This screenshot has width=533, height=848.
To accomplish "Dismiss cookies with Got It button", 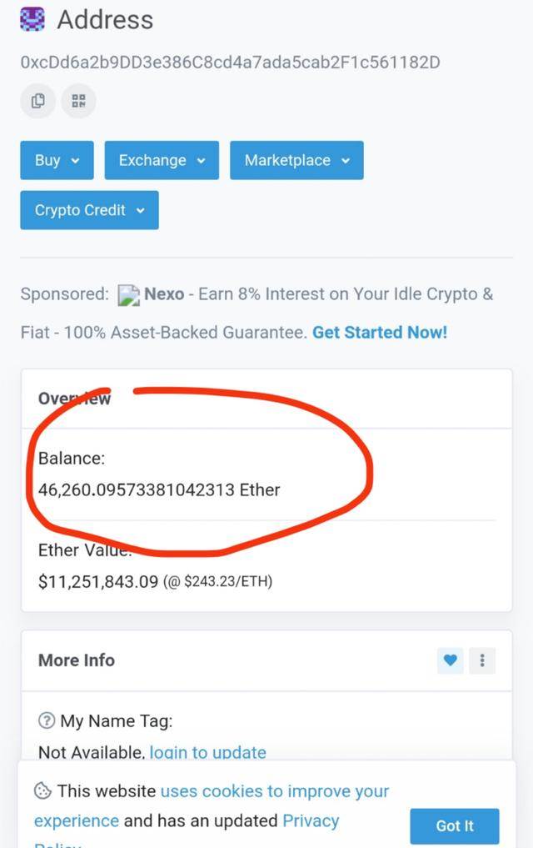I will point(454,825).
